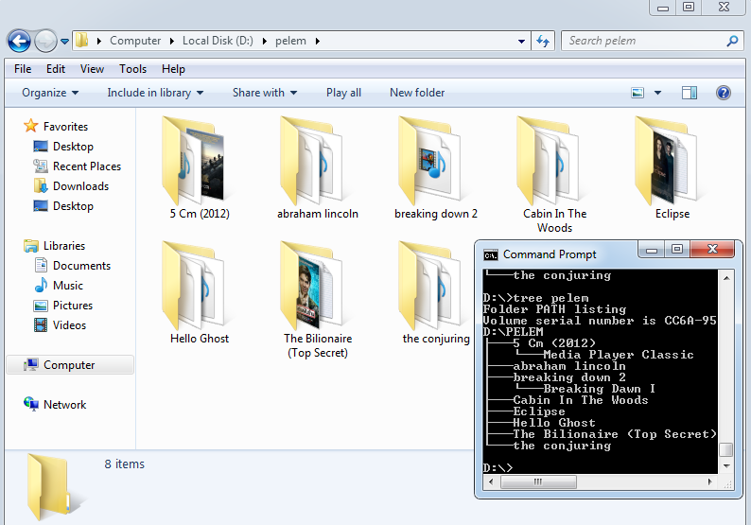Open the Edit menu
This screenshot has height=525, width=751.
click(56, 69)
